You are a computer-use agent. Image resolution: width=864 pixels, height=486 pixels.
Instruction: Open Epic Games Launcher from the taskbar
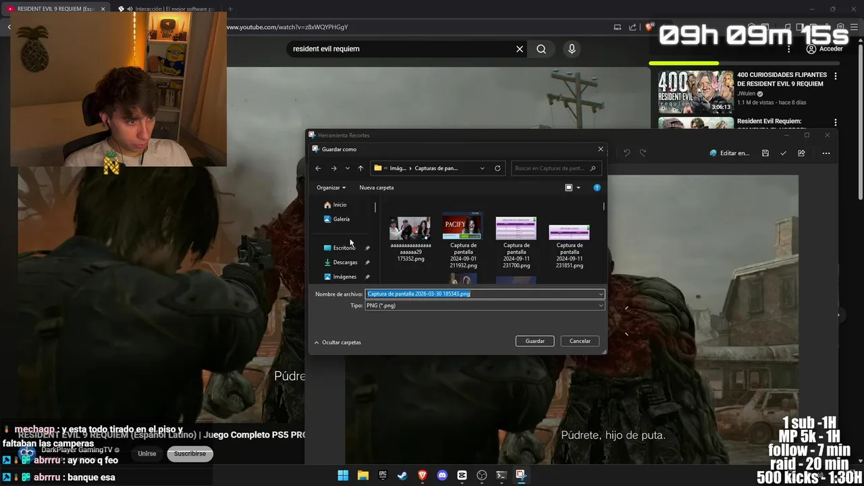[x=383, y=475]
